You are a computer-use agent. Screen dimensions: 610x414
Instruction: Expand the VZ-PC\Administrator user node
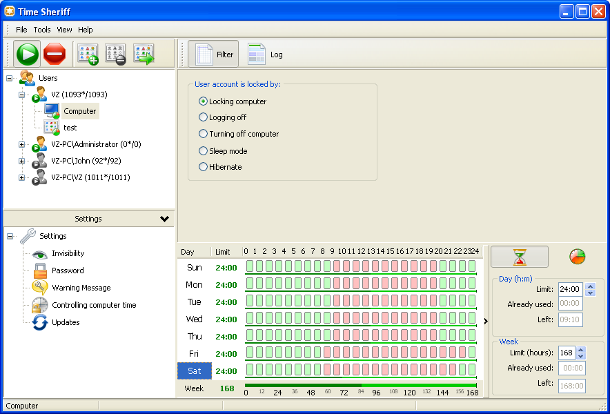pyautogui.click(x=22, y=144)
